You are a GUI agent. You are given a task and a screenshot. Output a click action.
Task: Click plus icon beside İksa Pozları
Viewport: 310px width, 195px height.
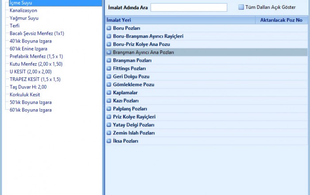pos(109,141)
